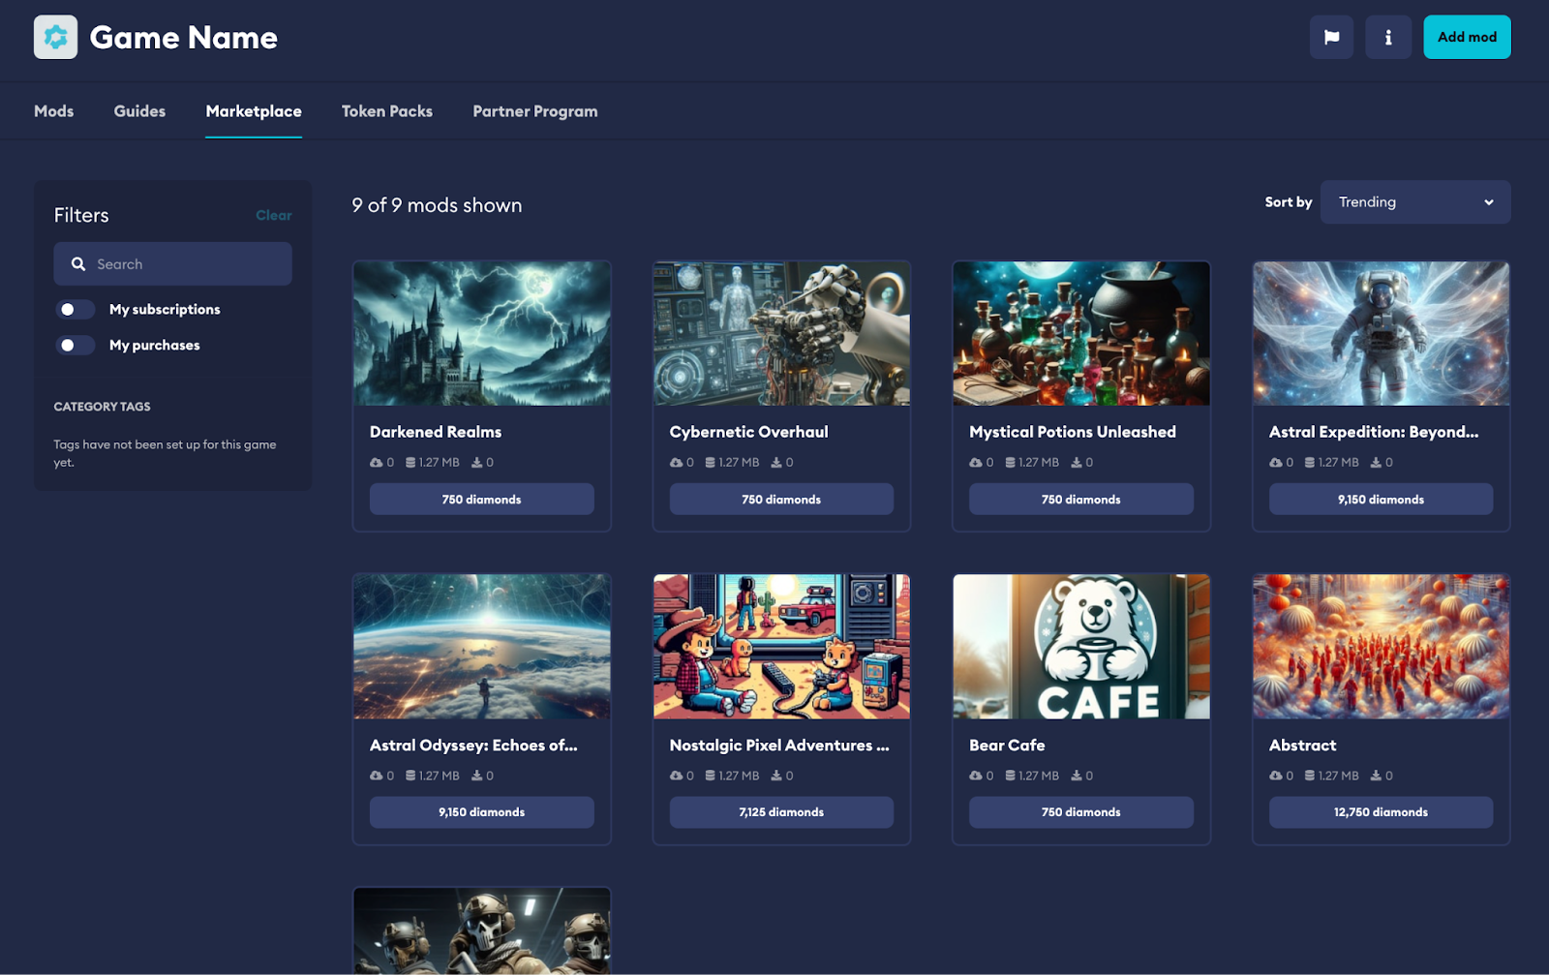The height and width of the screenshot is (975, 1549).
Task: Click 750 diamonds on the Bear Cafe mod
Action: pos(1080,811)
